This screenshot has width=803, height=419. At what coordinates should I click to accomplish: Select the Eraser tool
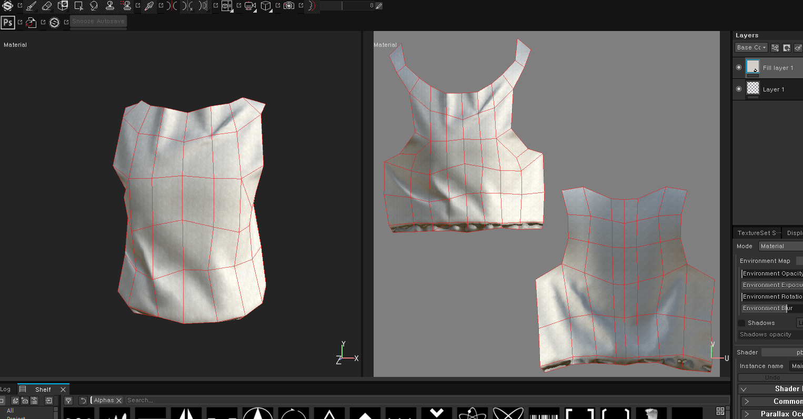point(47,6)
